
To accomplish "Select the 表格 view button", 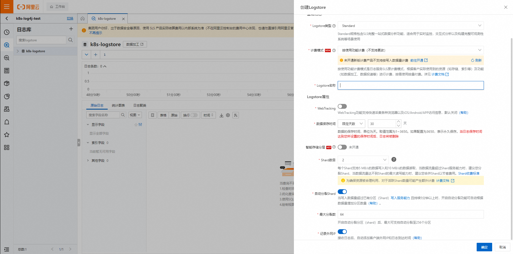I will click(163, 115).
